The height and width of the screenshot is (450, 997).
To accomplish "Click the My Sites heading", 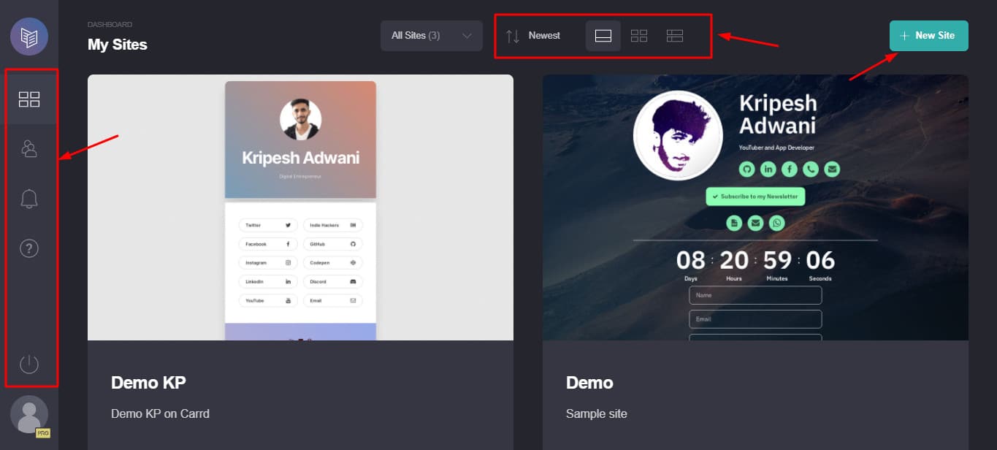I will tap(118, 45).
